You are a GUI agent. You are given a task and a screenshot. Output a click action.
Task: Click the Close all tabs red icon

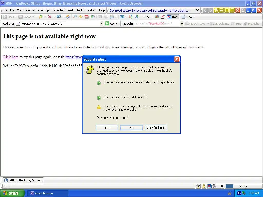click(238, 10)
